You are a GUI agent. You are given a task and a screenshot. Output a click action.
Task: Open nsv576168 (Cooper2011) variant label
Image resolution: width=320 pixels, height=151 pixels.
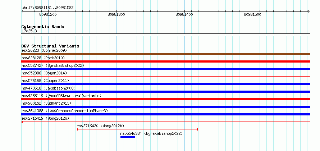[45, 81]
